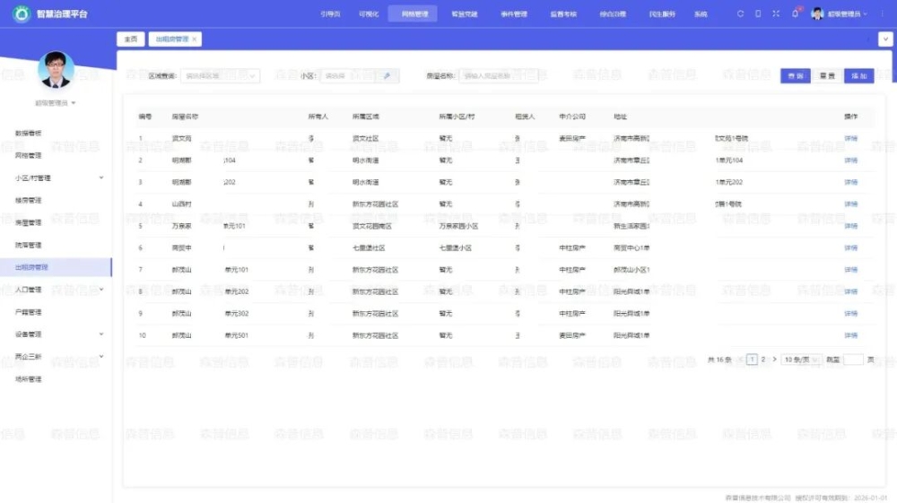
Task: Click the 查询 button
Action: point(795,76)
